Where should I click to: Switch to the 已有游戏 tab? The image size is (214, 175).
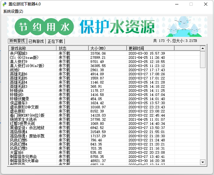36,41
